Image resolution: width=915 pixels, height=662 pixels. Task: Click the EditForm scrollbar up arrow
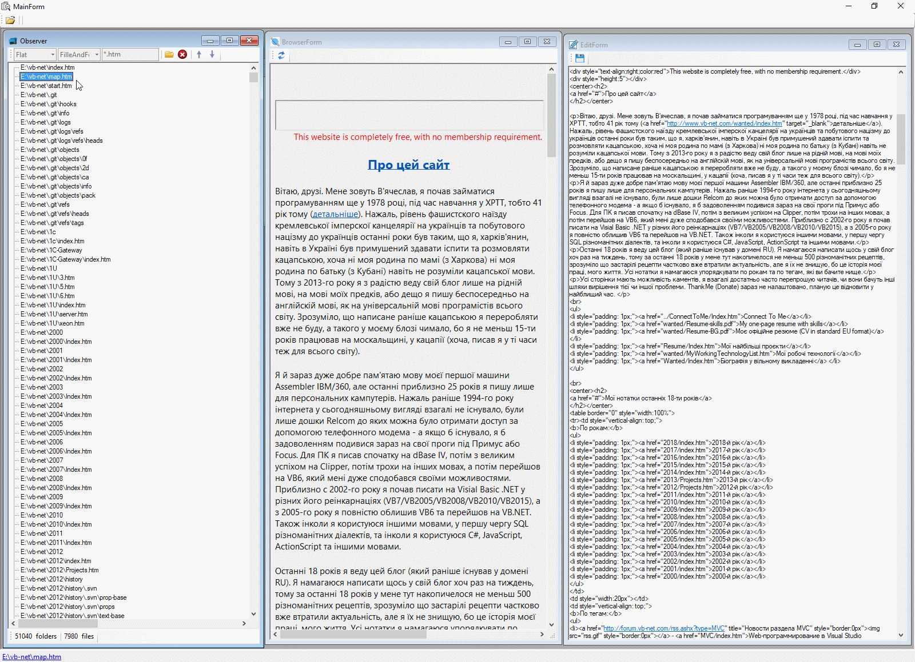tap(901, 73)
